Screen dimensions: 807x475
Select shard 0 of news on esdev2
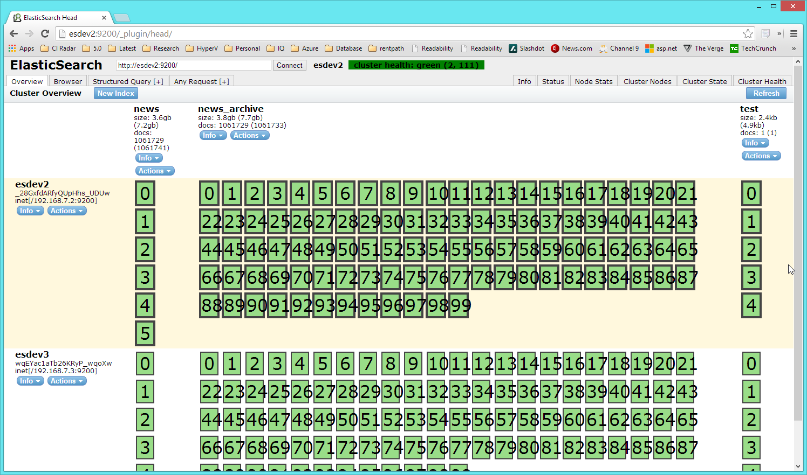tap(145, 193)
